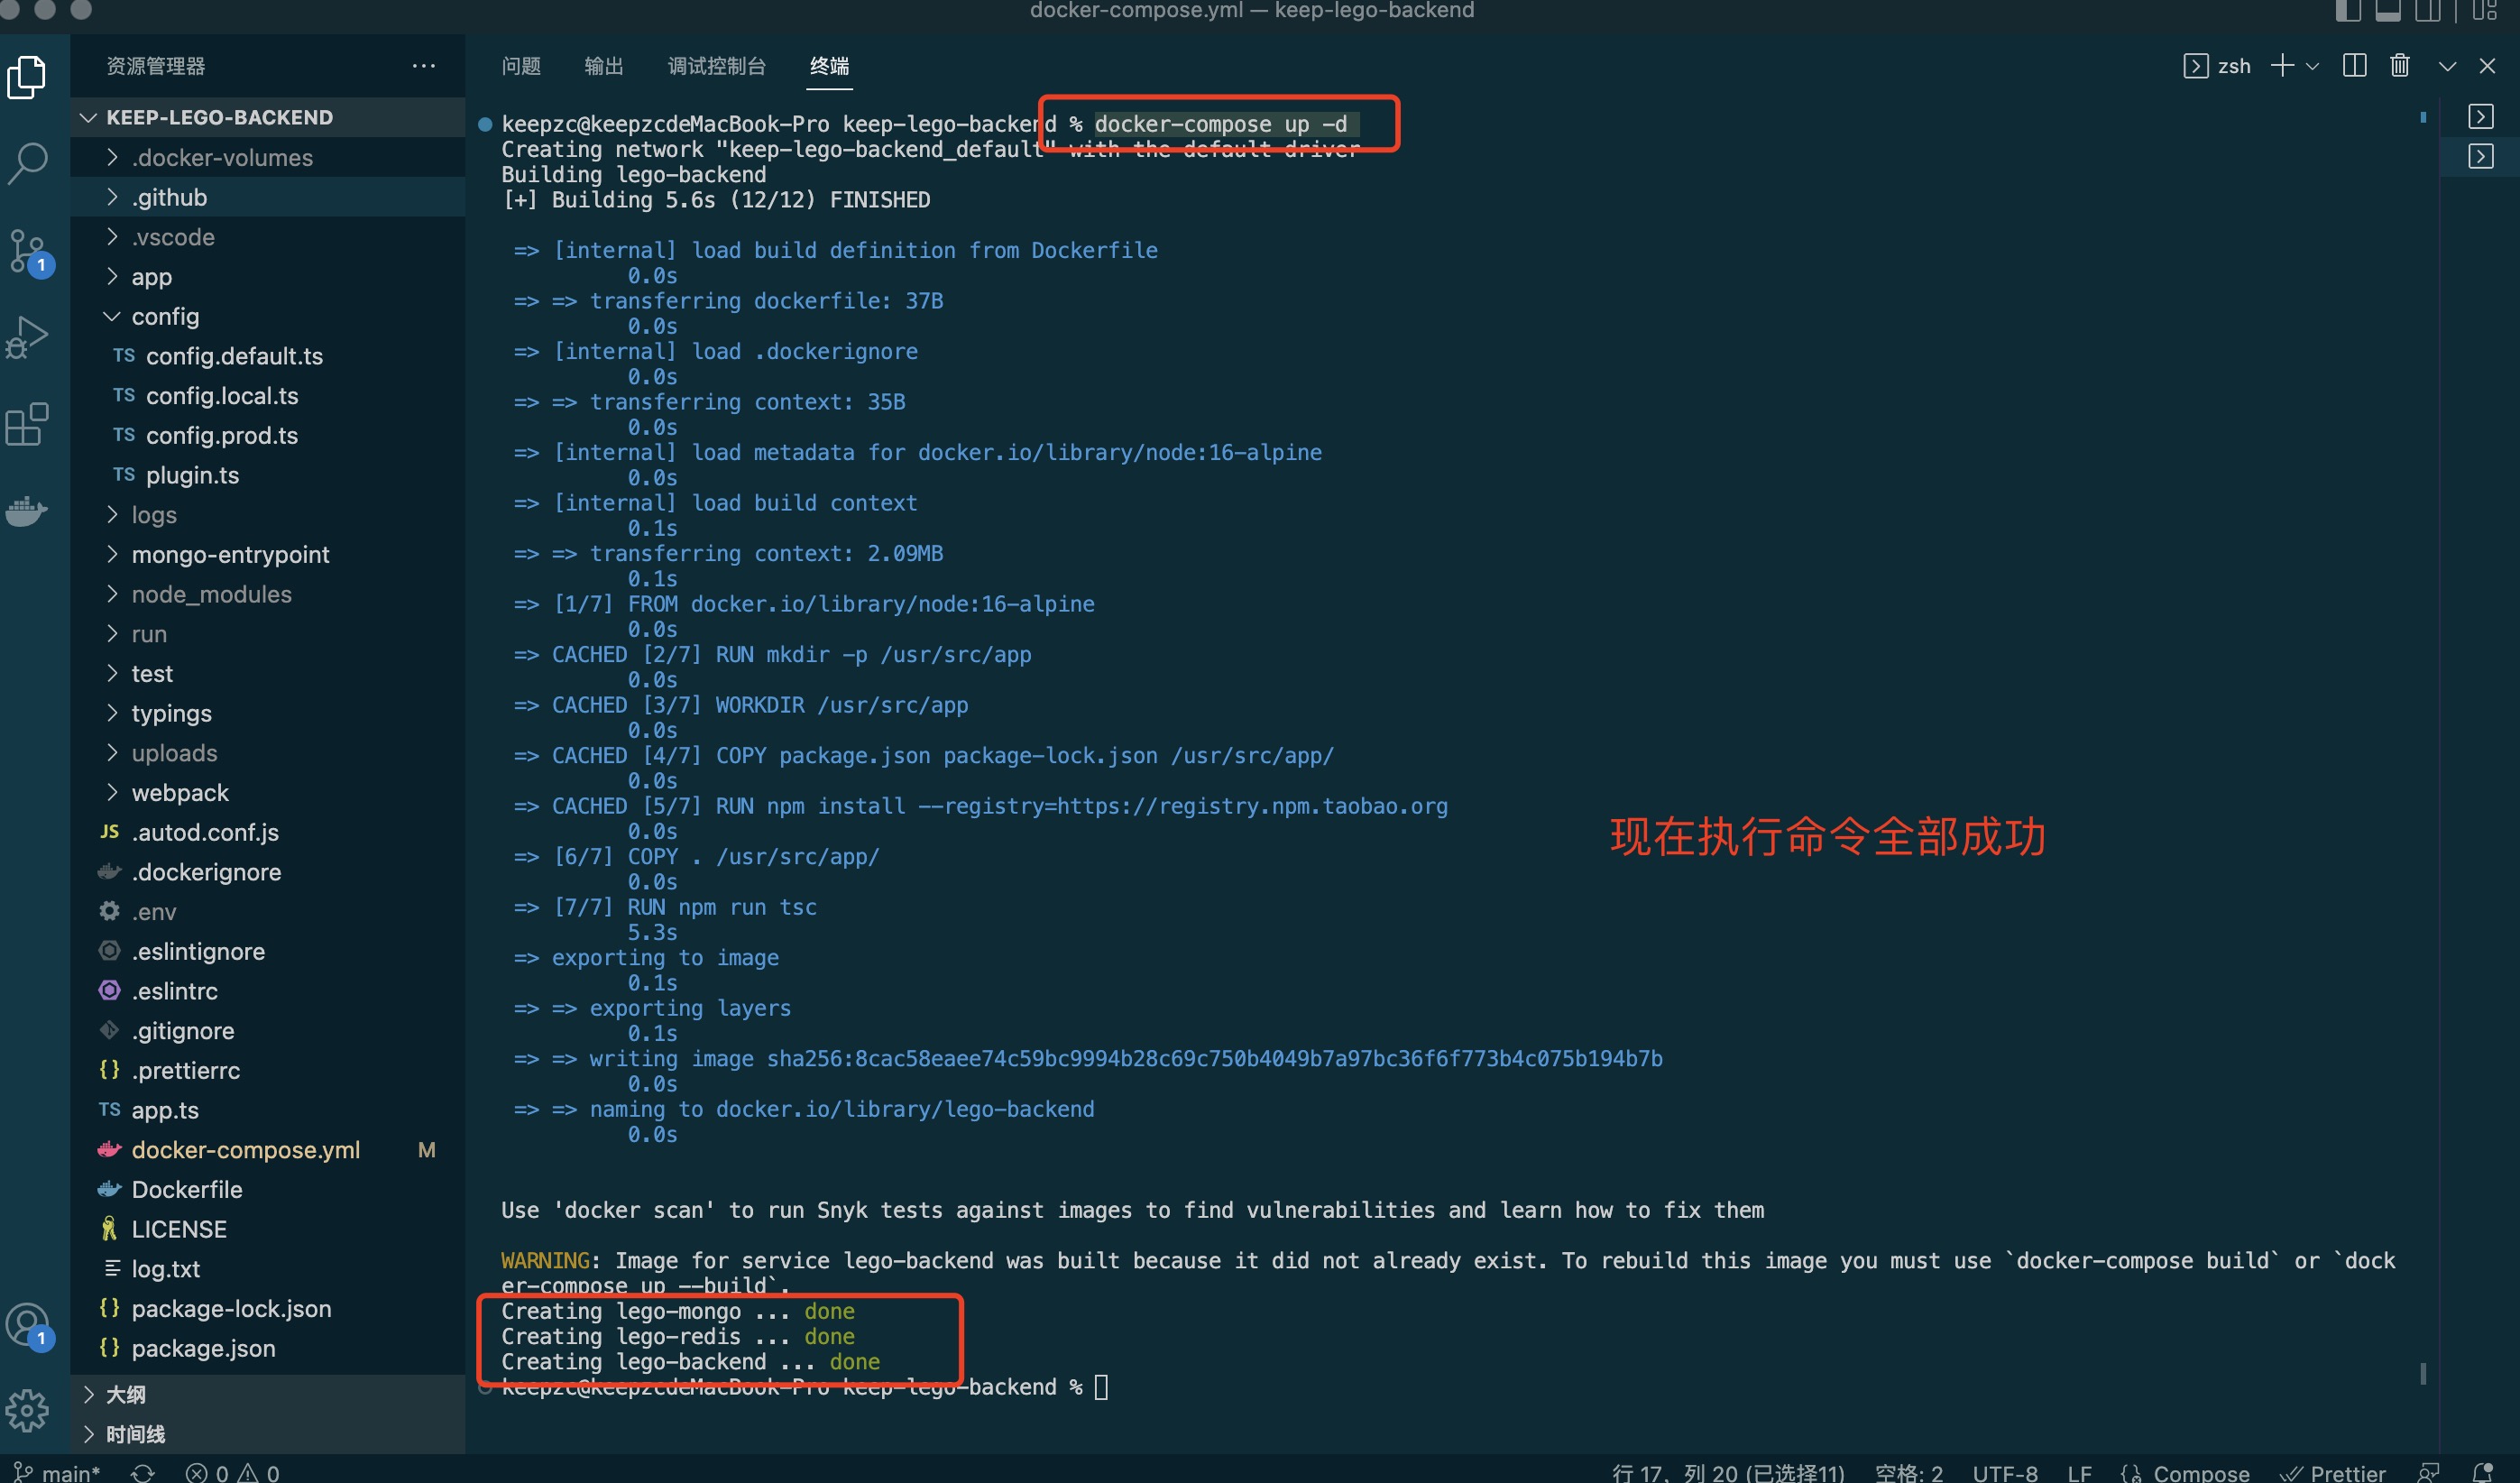Open app.ts file
Image resolution: width=2520 pixels, height=1483 pixels.
click(x=268, y=1110)
